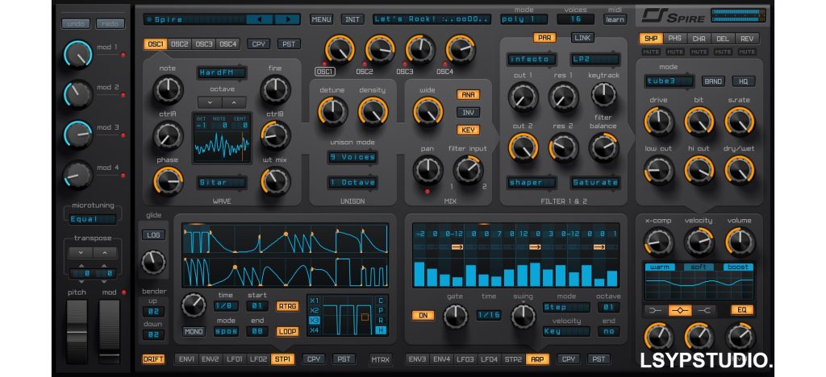Toggle the HQ shaper button
This screenshot has width=826, height=377.
[744, 81]
